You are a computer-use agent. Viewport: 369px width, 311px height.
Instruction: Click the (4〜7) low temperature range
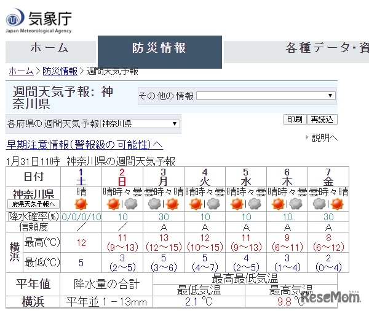coord(205,267)
